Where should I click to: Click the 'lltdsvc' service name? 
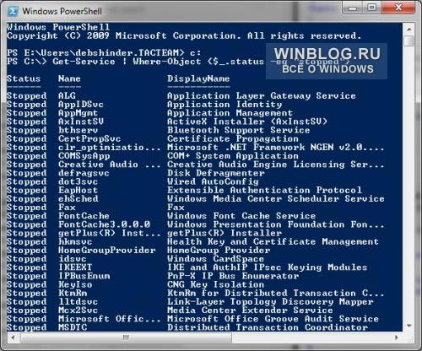[x=78, y=301]
